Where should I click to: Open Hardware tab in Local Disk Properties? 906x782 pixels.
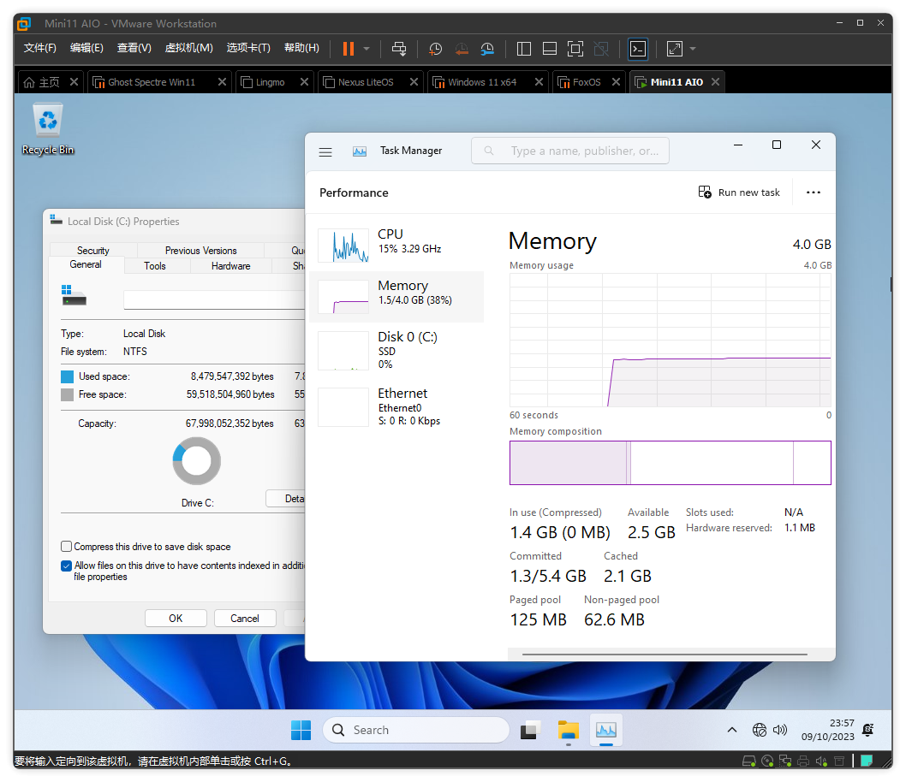[230, 266]
